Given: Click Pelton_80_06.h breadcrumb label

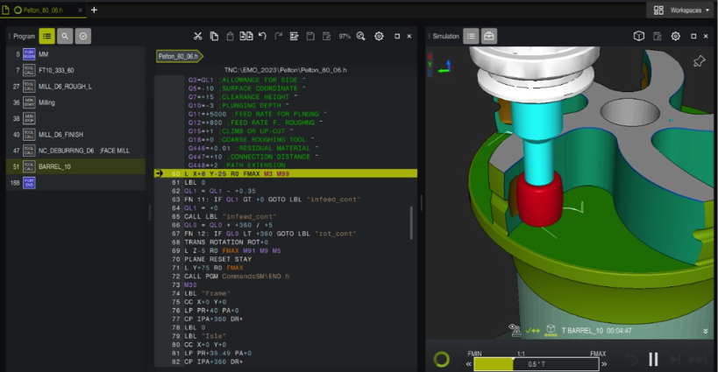Looking at the screenshot, I should click(x=179, y=56).
